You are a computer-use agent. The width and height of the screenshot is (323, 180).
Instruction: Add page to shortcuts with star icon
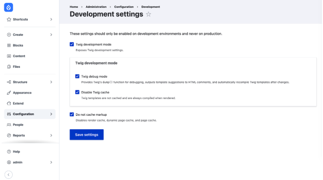point(148,14)
